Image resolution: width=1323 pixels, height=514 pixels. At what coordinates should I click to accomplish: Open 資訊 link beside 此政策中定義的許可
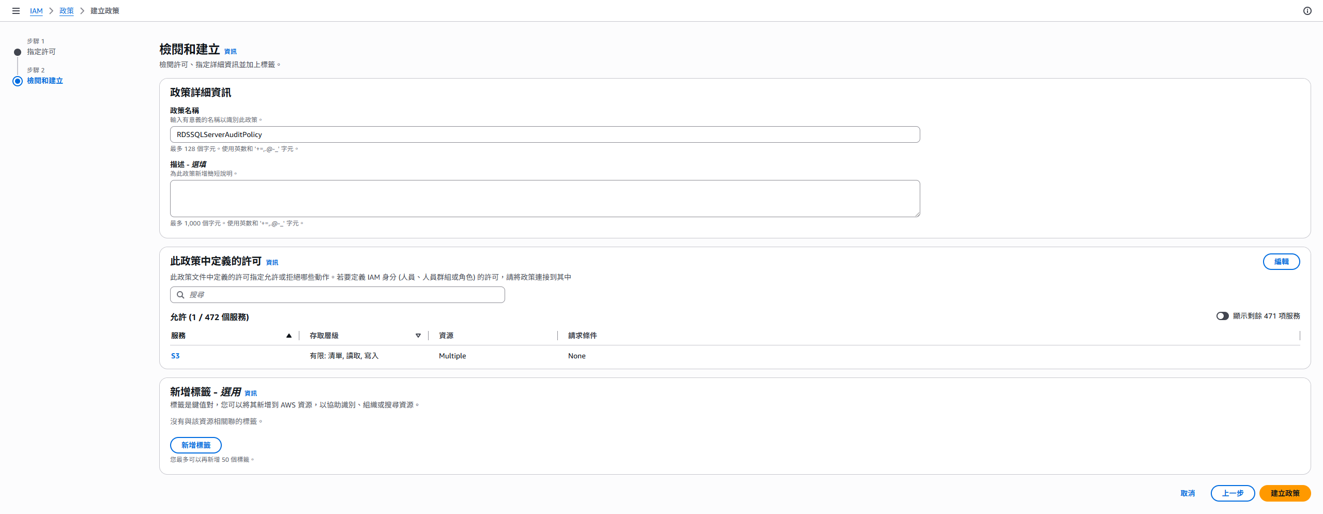272,263
